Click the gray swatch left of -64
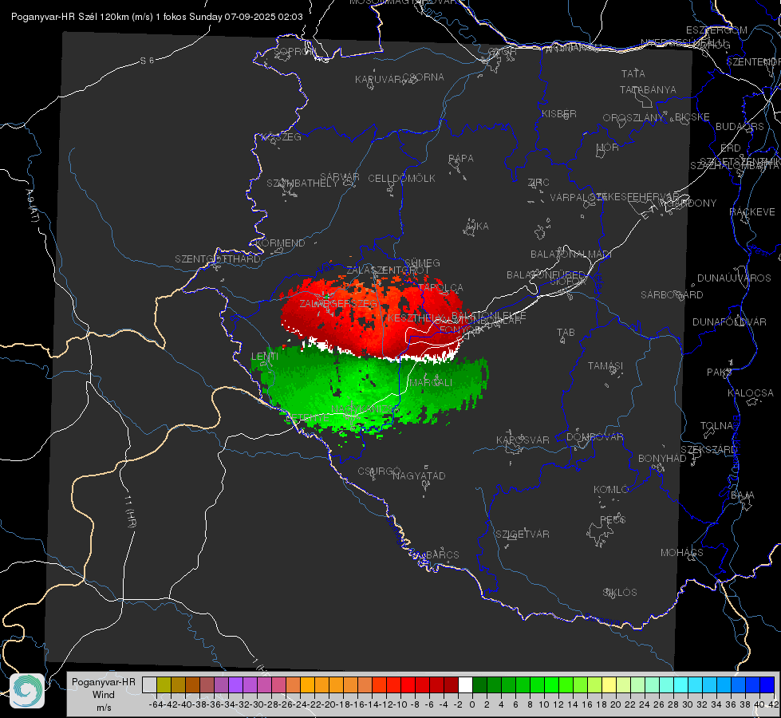This screenshot has width=781, height=718. click(x=149, y=685)
